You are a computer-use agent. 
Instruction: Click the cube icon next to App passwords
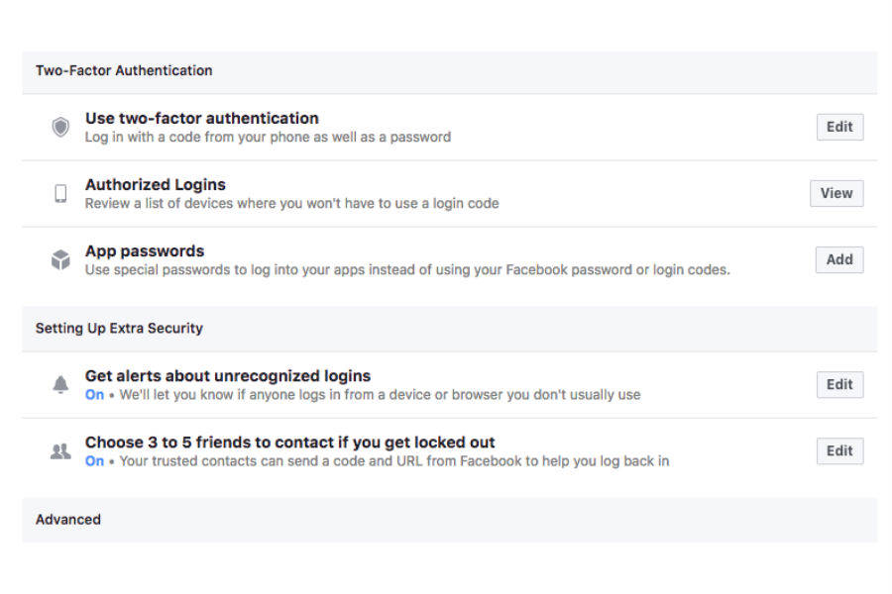point(60,259)
